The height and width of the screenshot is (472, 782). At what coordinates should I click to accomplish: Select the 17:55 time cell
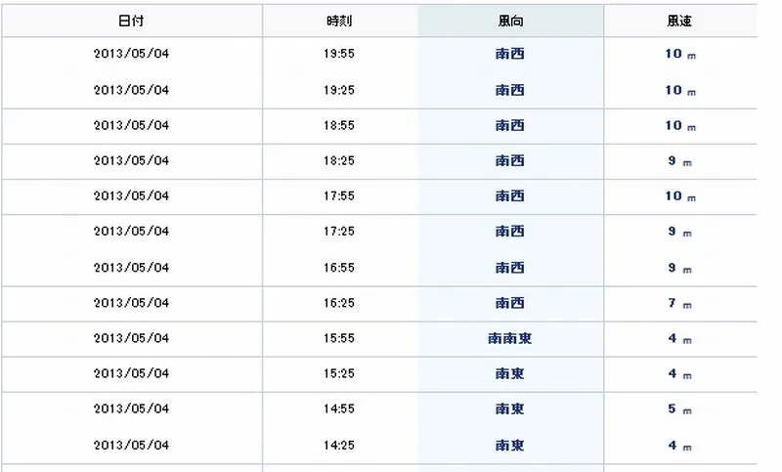(339, 195)
